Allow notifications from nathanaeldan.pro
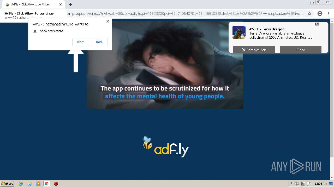334x187 pixels. 80,42
